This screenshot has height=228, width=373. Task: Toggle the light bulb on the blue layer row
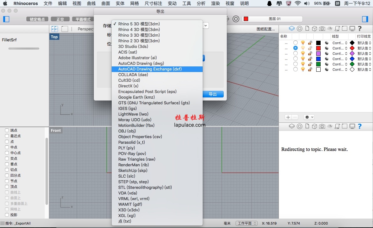[x=303, y=59]
